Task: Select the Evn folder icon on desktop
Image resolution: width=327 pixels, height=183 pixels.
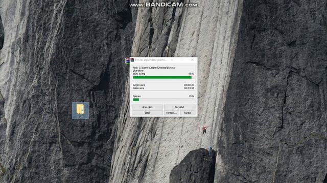Action: pyautogui.click(x=80, y=111)
